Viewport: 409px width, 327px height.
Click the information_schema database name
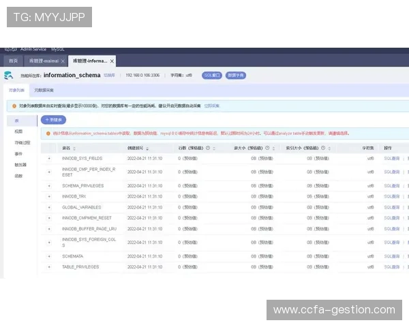pyautogui.click(x=72, y=75)
